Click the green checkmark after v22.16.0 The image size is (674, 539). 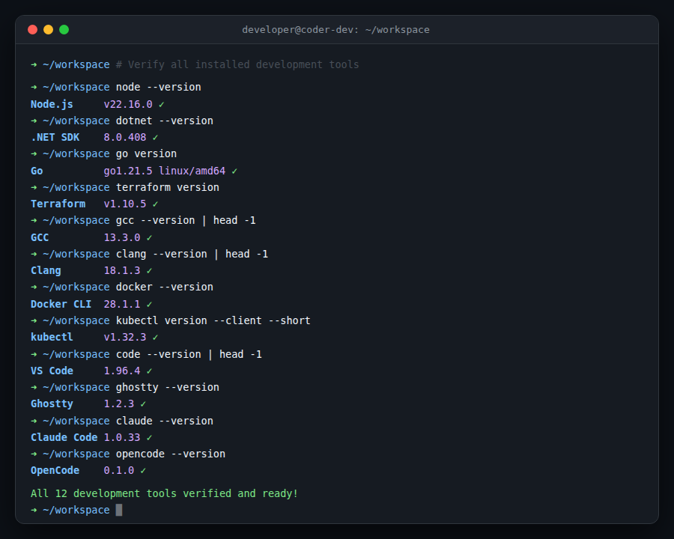coord(162,105)
